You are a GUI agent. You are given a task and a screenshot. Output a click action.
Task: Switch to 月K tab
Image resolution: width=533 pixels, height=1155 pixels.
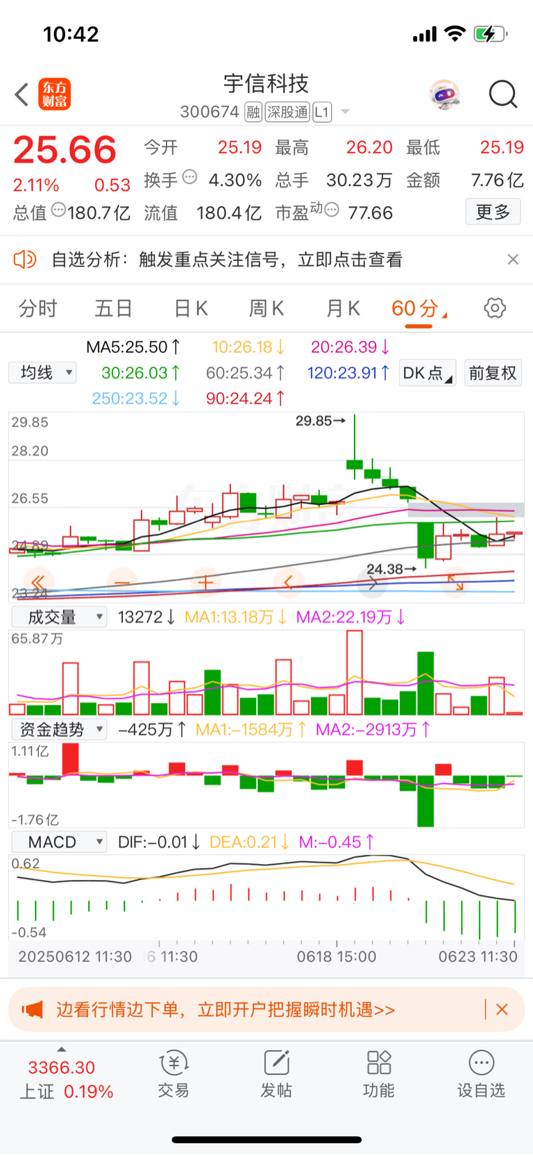tap(343, 308)
